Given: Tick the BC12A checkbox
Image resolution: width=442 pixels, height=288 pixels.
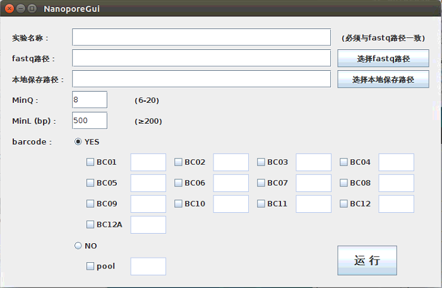Looking at the screenshot, I should pyautogui.click(x=90, y=225).
